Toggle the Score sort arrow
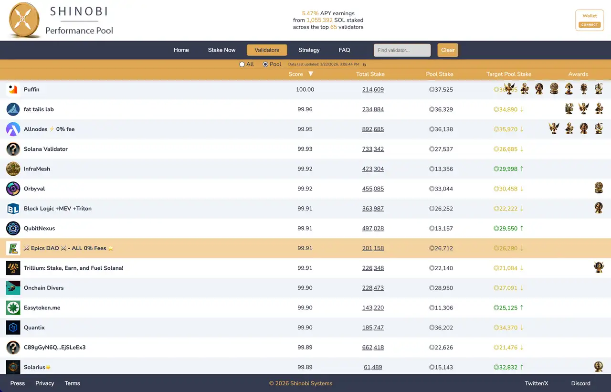Image resolution: width=611 pixels, height=392 pixels. click(x=311, y=74)
